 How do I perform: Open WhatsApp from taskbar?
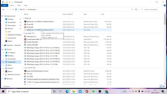[93, 91]
